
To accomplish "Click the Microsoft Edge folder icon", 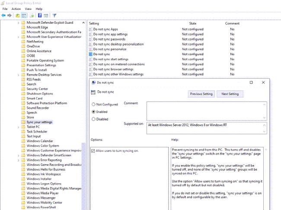I will (x=23, y=27).
